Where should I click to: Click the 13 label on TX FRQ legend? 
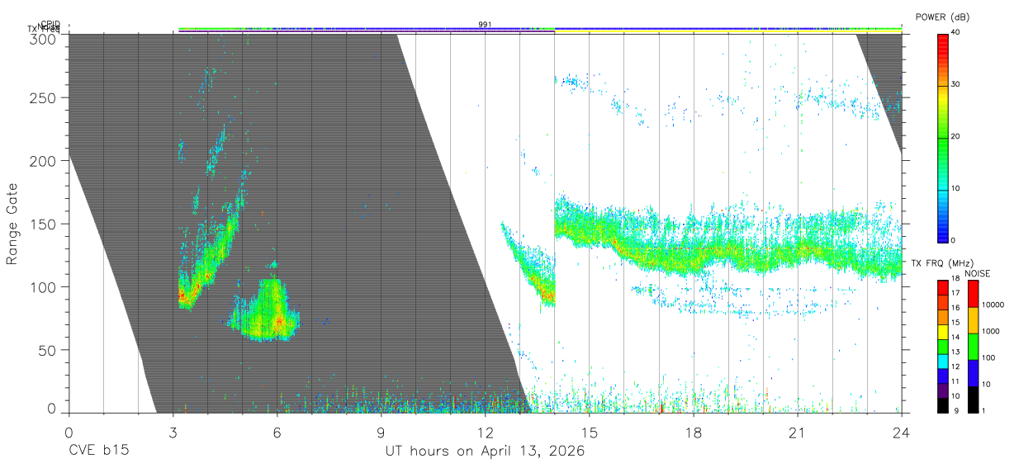tap(956, 352)
